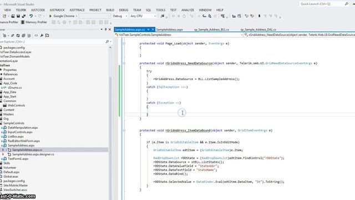Click the Solution Explorer search magnifier icon
The width and height of the screenshot is (355, 200).
107,42
